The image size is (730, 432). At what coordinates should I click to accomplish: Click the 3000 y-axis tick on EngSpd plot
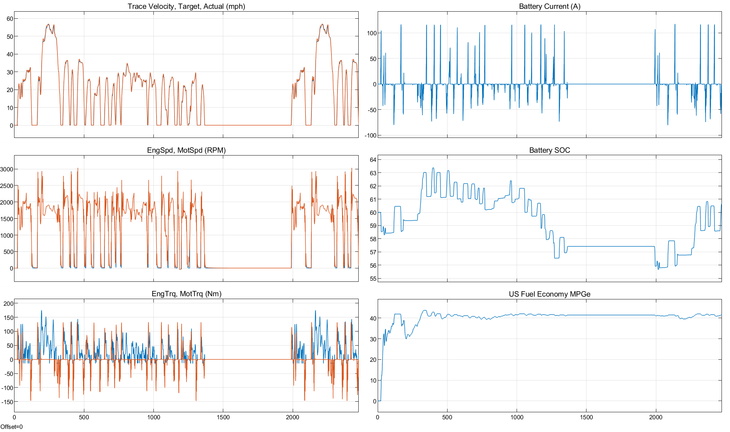pyautogui.click(x=7, y=169)
